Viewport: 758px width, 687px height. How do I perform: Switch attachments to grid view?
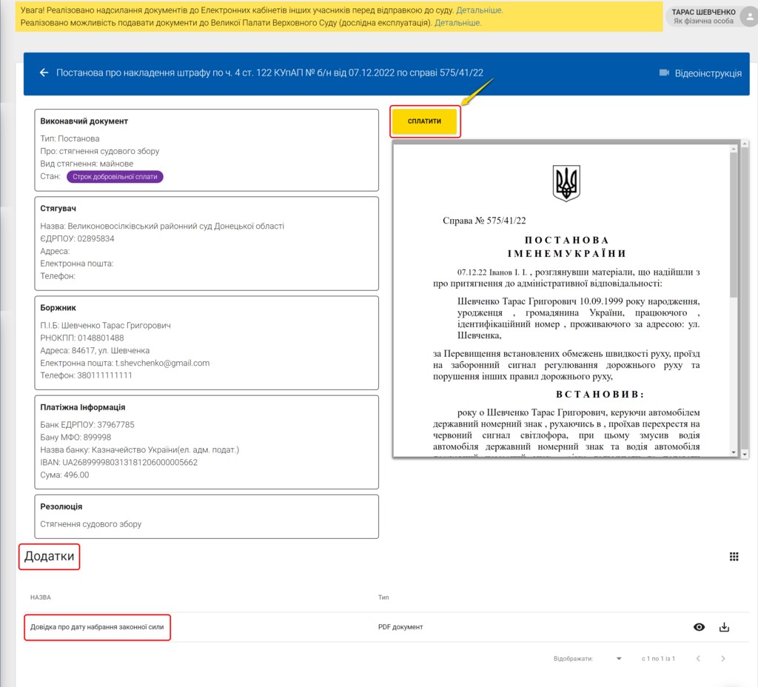coord(734,557)
